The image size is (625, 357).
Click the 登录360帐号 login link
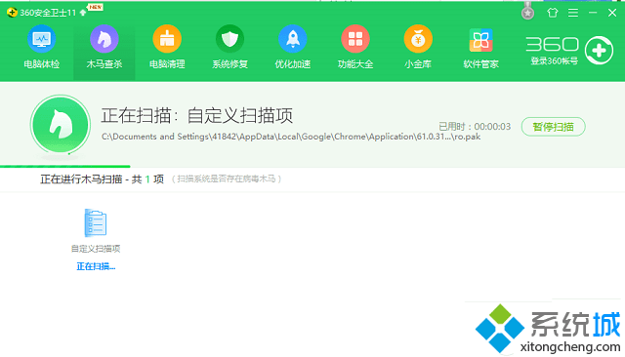[554, 60]
